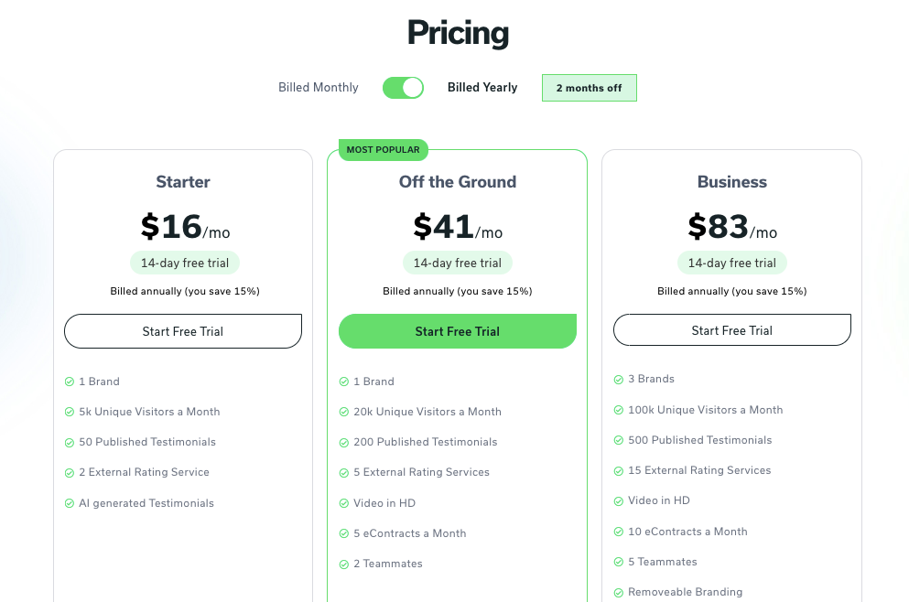Click checkmark icon beside Starter's 1 Brand
909x602 pixels.
tap(70, 382)
